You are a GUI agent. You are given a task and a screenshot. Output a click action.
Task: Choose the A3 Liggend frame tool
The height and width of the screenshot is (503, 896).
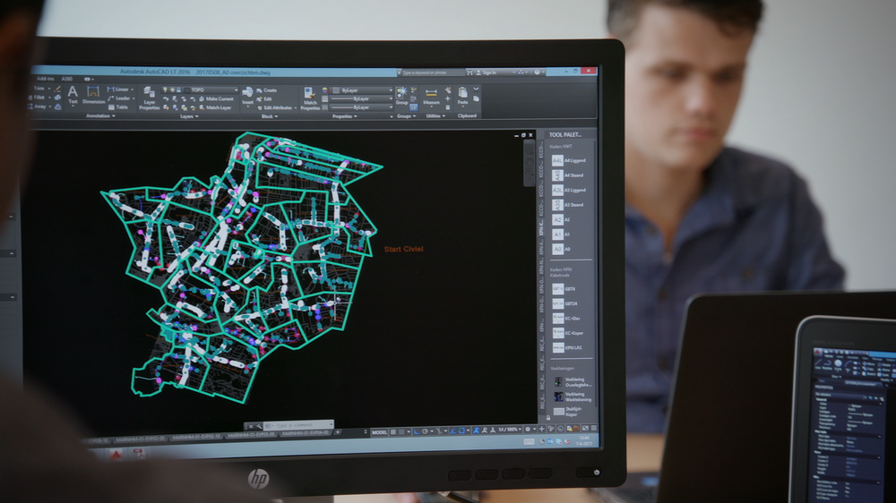(x=569, y=190)
